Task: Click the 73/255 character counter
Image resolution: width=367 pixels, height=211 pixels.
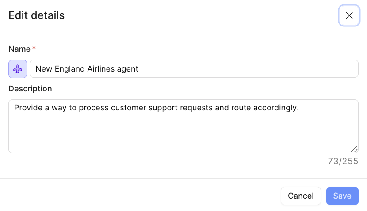Action: [343, 161]
